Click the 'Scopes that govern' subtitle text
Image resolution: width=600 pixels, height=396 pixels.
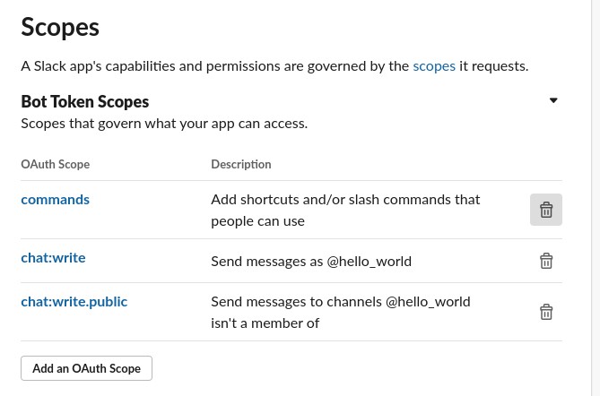[x=164, y=124]
